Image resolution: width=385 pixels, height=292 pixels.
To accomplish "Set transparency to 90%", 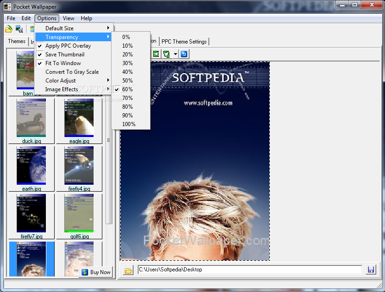I will (131, 116).
